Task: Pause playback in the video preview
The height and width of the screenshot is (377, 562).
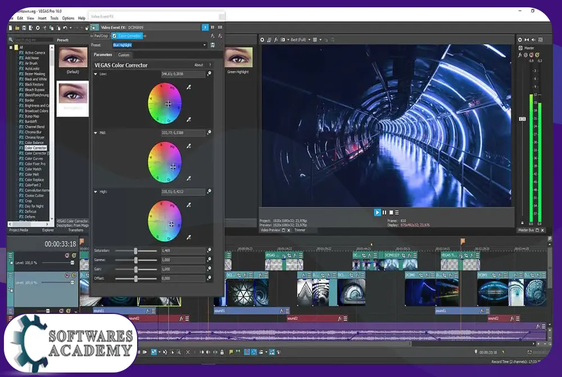Action: [x=384, y=212]
